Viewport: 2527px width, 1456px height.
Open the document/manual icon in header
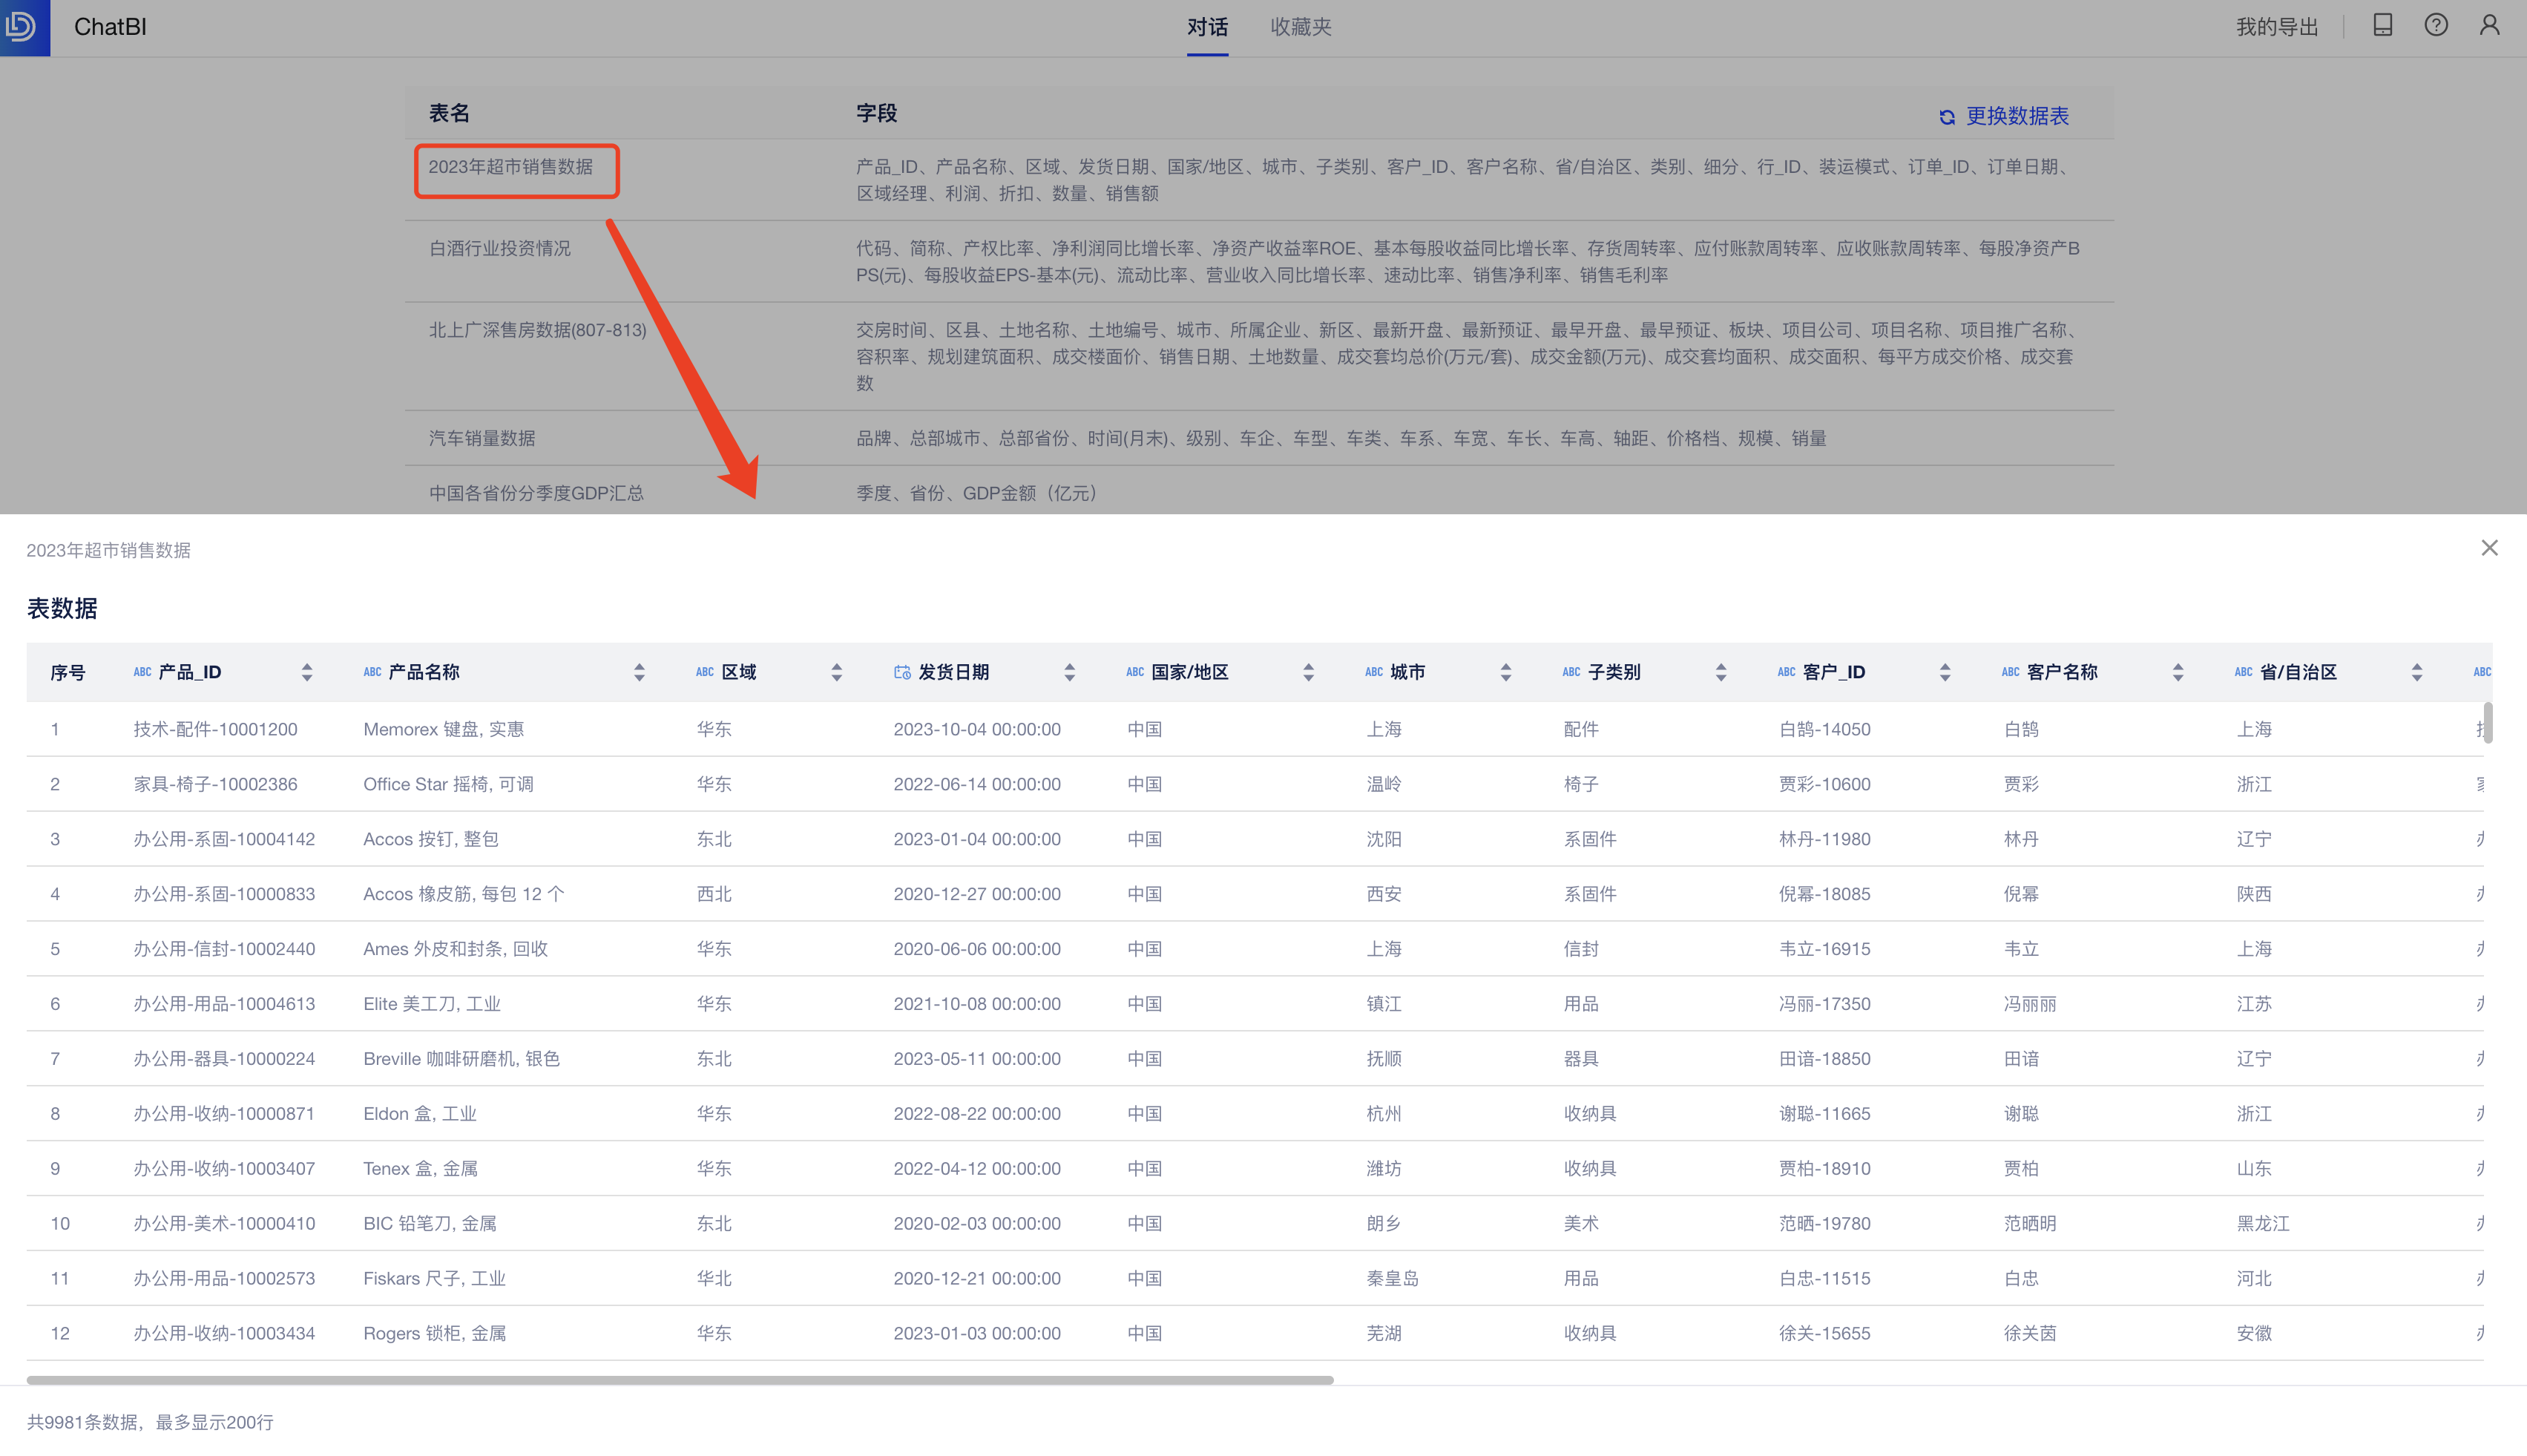(x=2382, y=26)
